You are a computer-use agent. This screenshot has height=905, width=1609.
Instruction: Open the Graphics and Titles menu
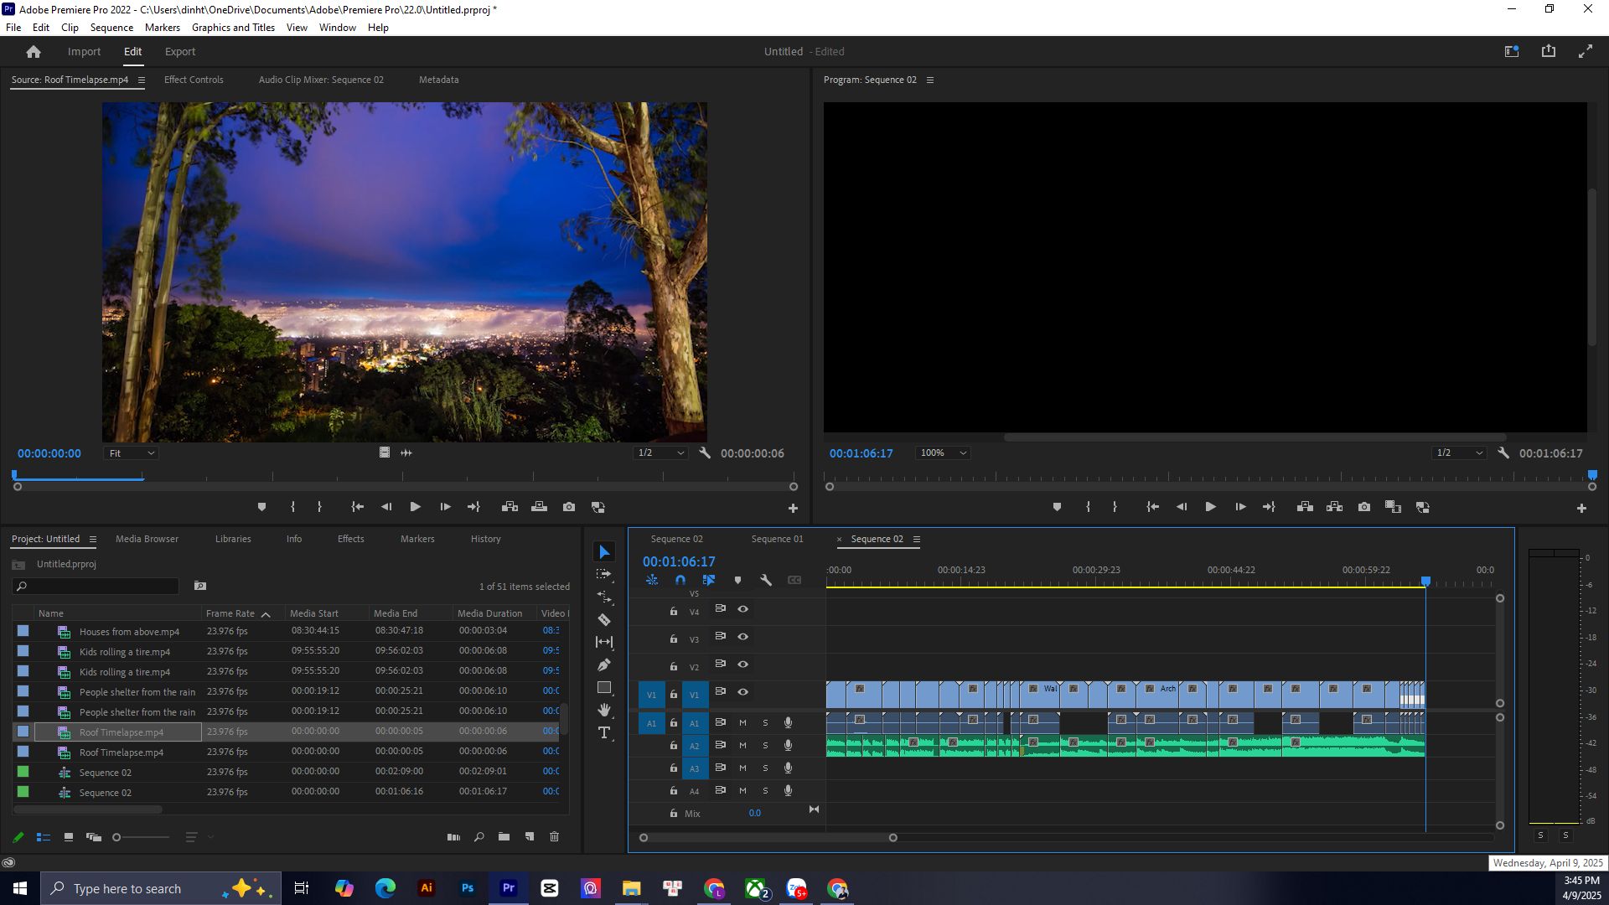pyautogui.click(x=233, y=28)
